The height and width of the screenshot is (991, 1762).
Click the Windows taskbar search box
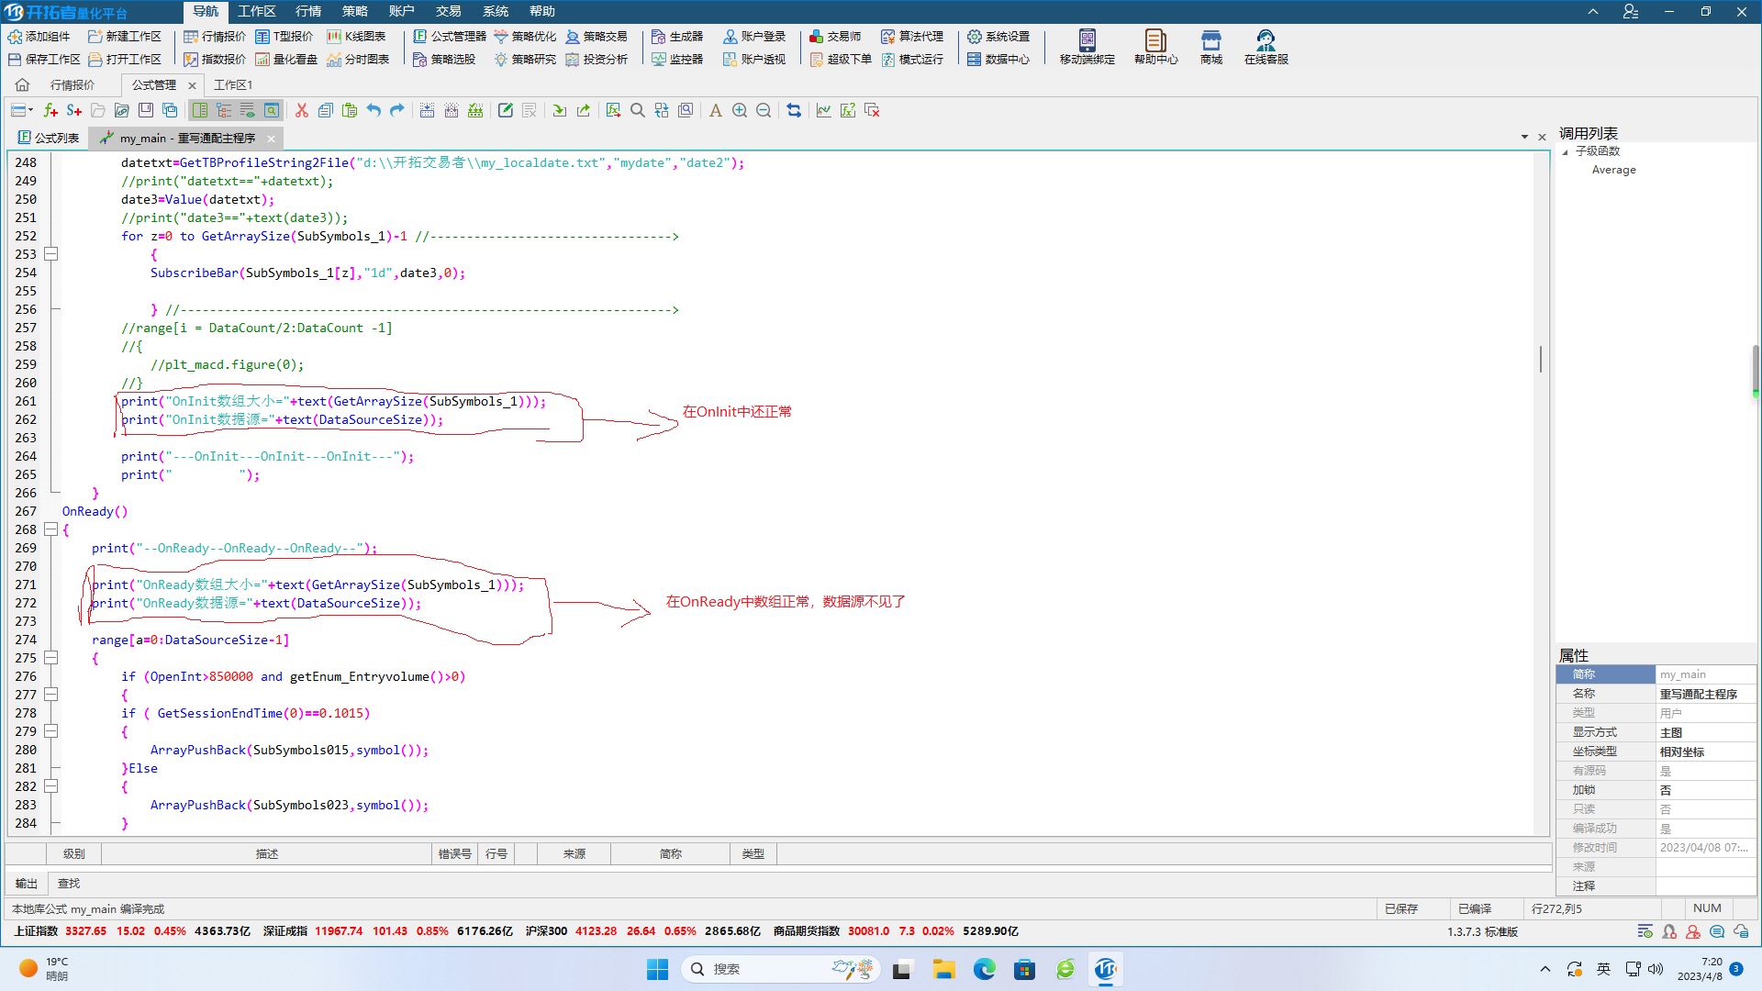coord(780,969)
